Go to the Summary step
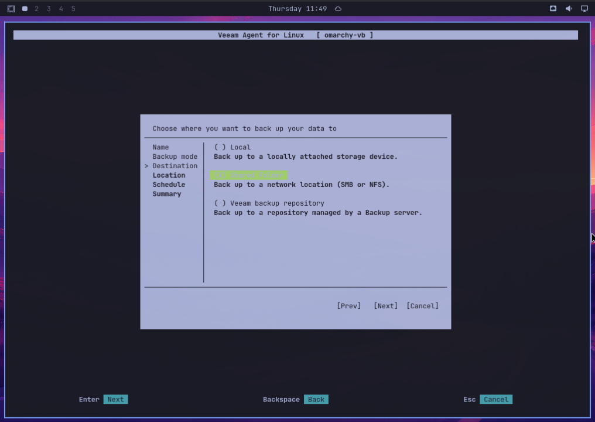595x422 pixels. coord(167,194)
